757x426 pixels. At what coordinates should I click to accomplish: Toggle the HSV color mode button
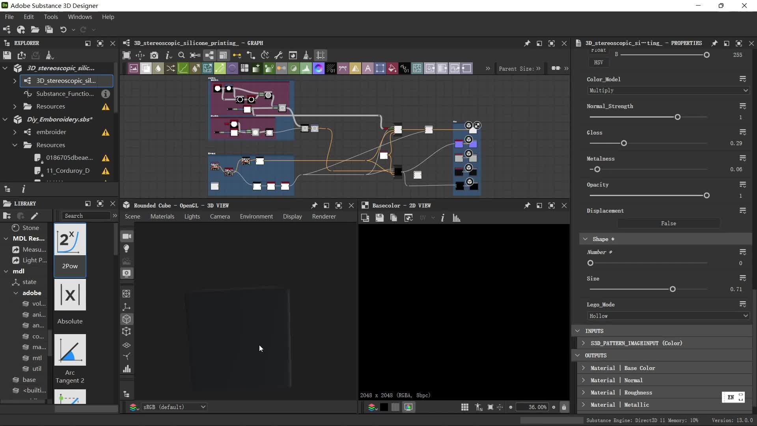pyautogui.click(x=598, y=62)
